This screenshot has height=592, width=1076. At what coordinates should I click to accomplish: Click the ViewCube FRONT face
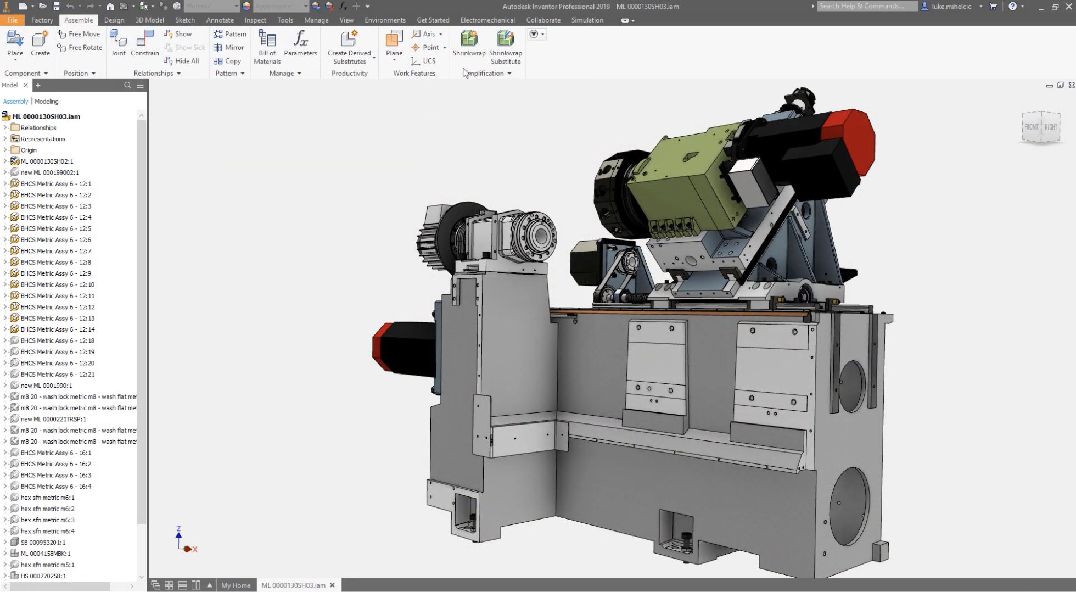(x=1031, y=127)
